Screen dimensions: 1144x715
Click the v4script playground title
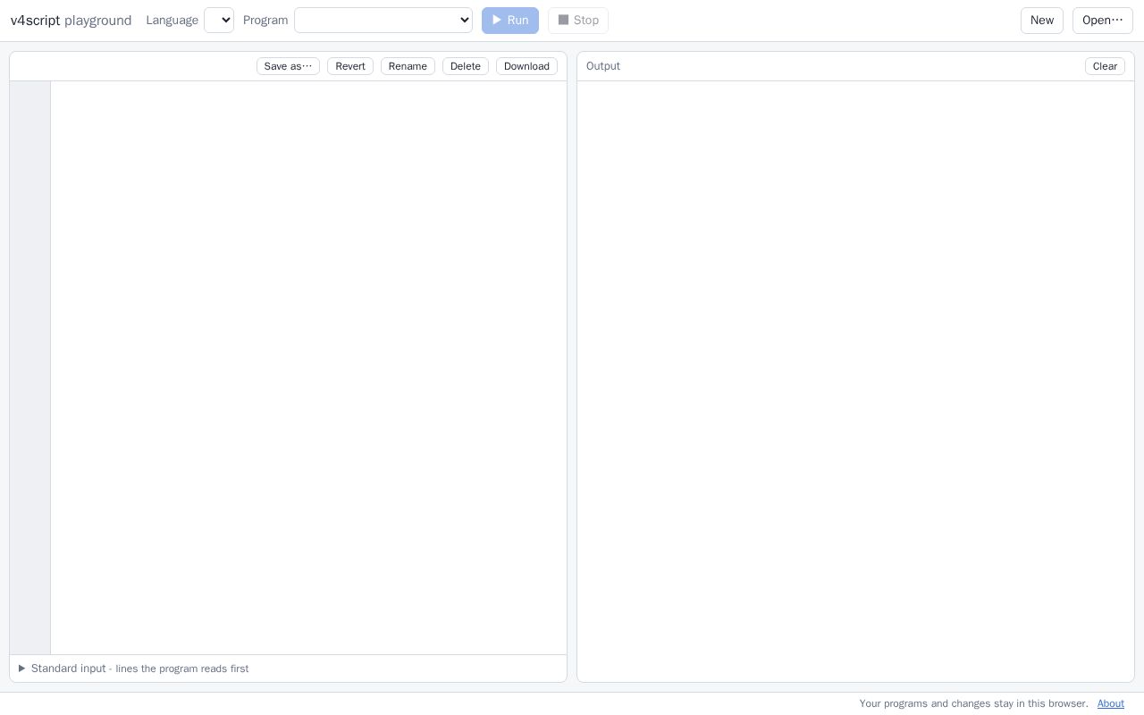[x=71, y=21]
